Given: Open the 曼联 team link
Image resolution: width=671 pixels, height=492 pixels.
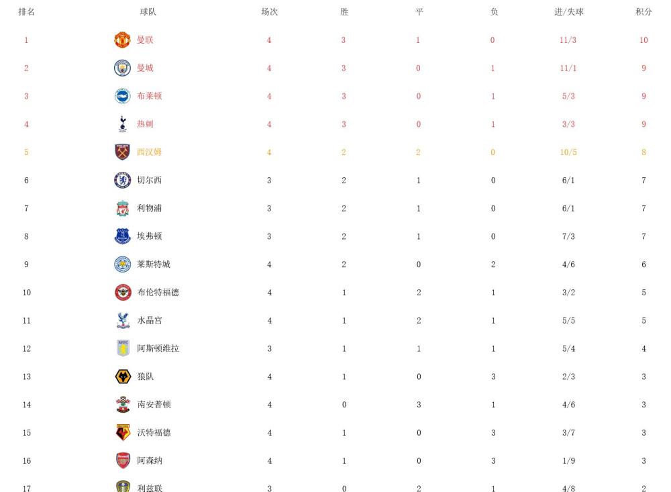Looking at the screenshot, I should (x=145, y=40).
